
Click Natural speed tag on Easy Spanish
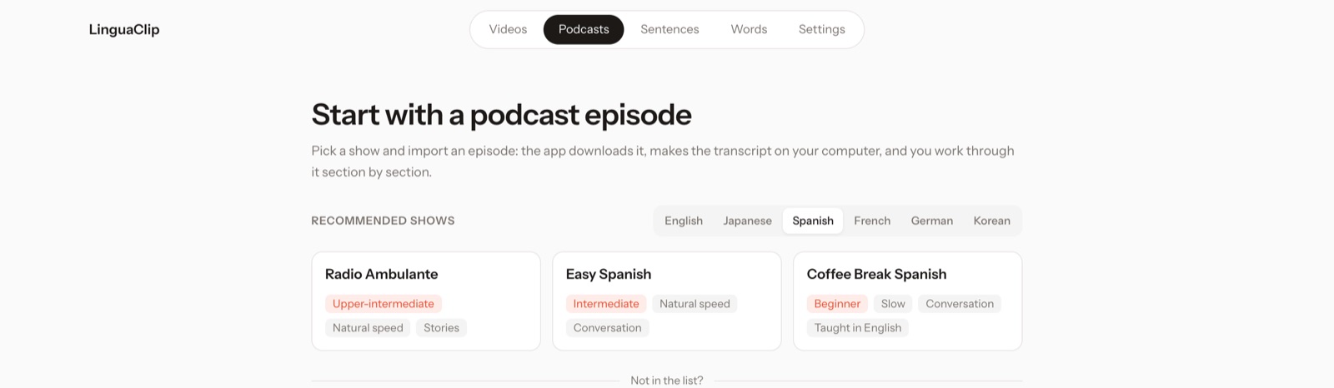pos(695,304)
